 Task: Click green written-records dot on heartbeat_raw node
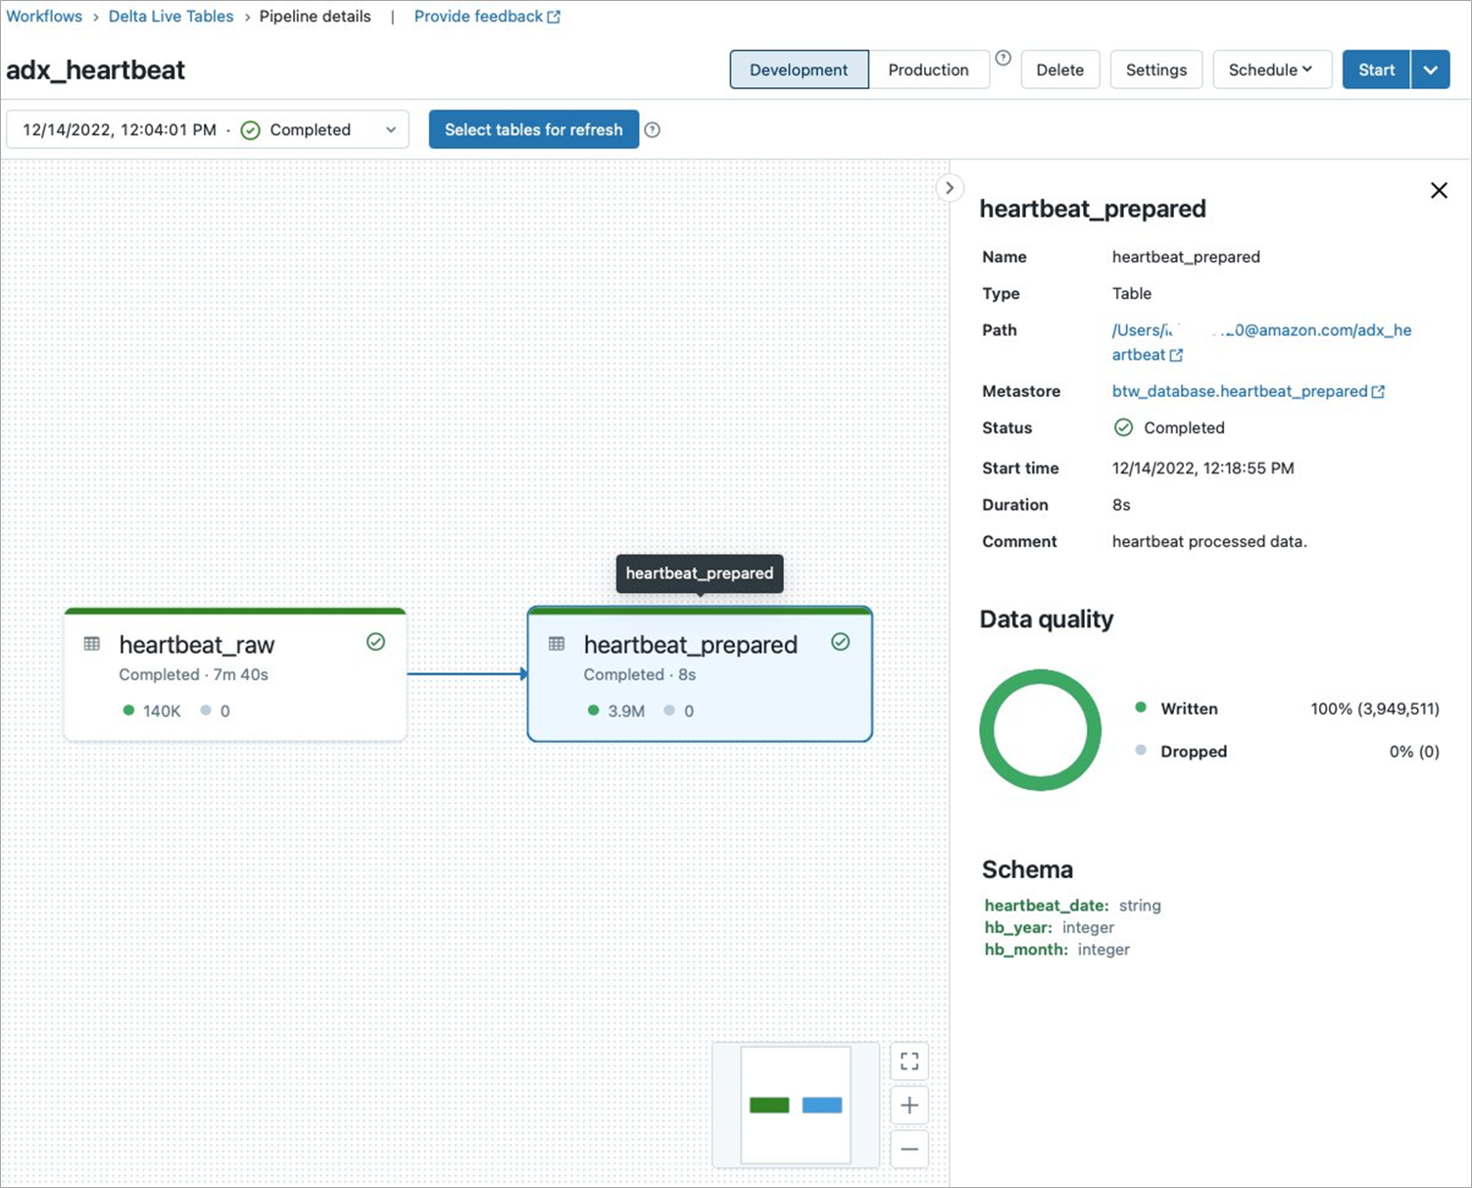point(128,711)
